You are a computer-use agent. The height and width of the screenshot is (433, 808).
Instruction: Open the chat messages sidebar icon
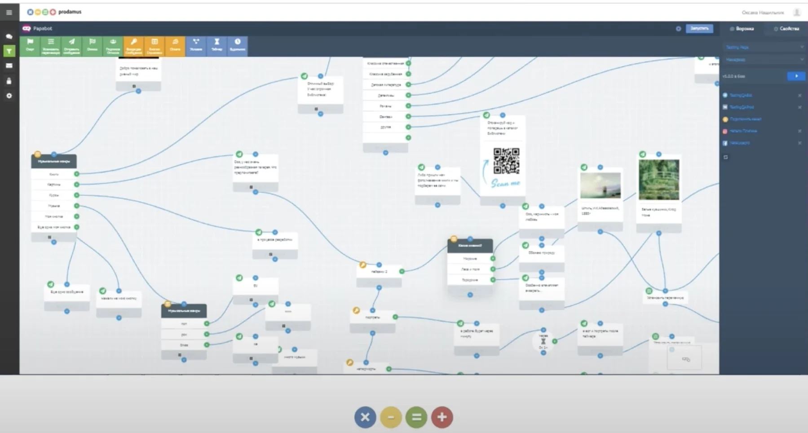pos(9,36)
